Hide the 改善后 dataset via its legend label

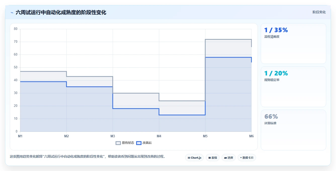tap(147, 143)
